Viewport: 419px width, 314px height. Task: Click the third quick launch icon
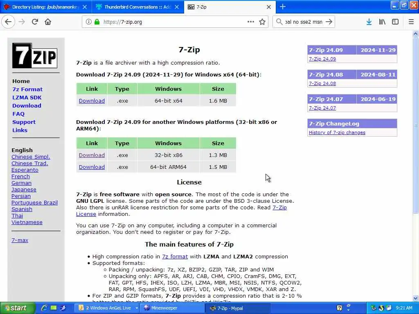63,308
